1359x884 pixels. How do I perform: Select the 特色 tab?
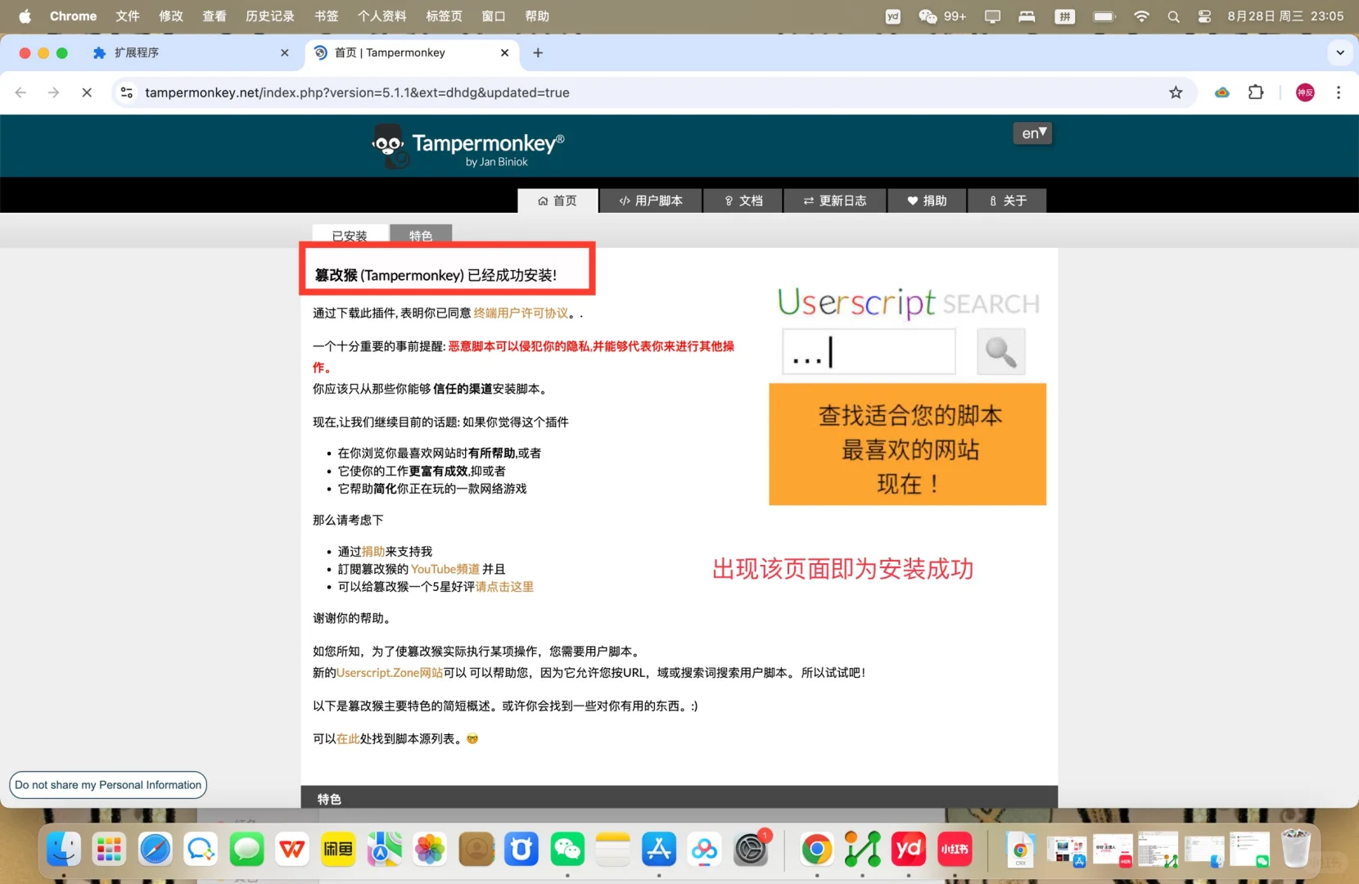point(421,236)
